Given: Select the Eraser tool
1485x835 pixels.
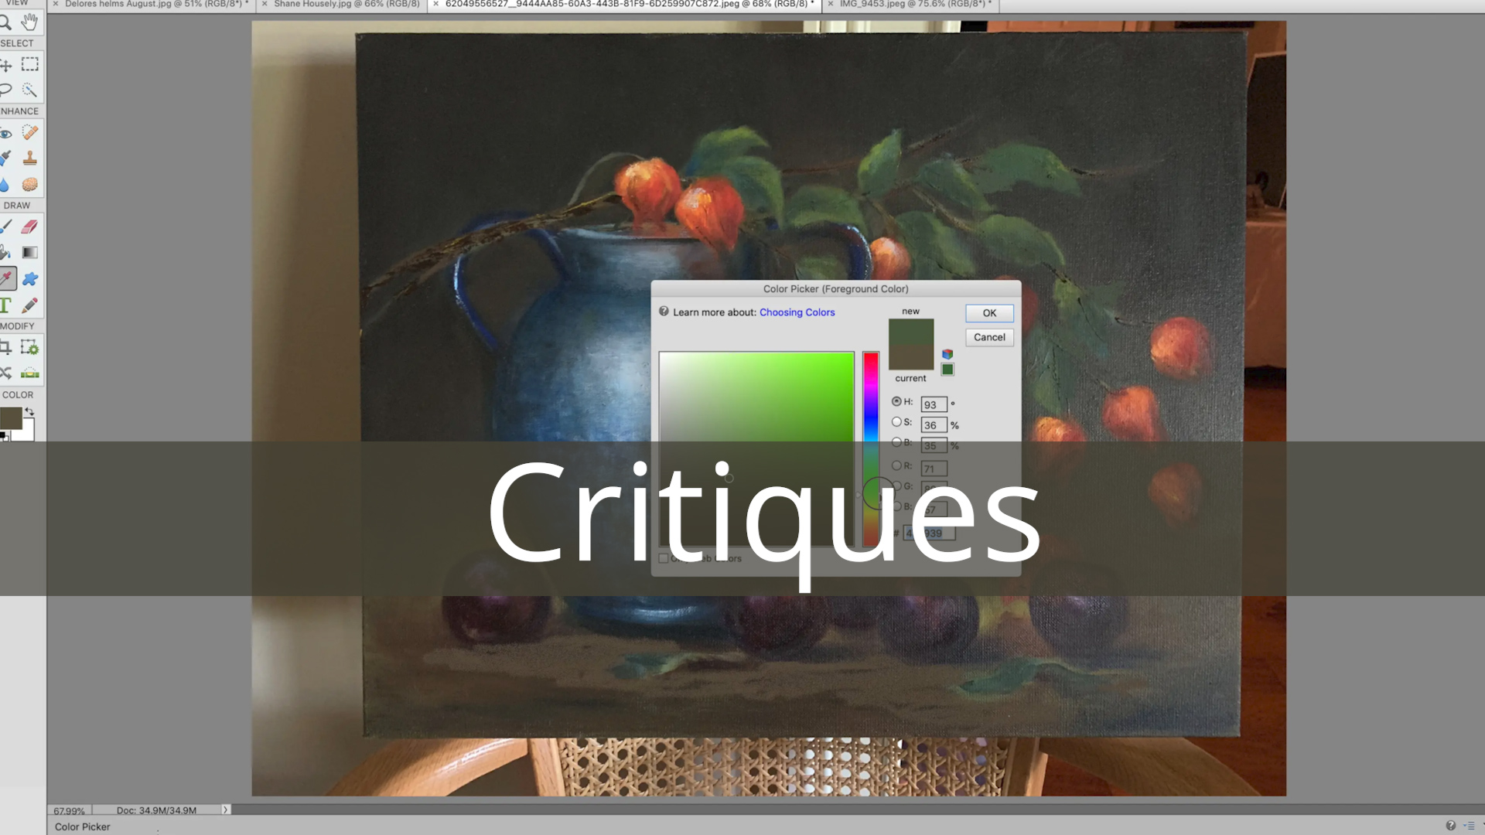Looking at the screenshot, I should pyautogui.click(x=29, y=227).
